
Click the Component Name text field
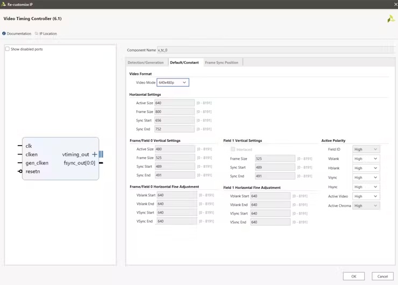tap(269, 50)
